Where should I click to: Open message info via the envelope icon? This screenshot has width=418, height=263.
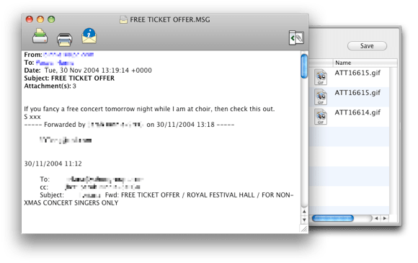89,36
